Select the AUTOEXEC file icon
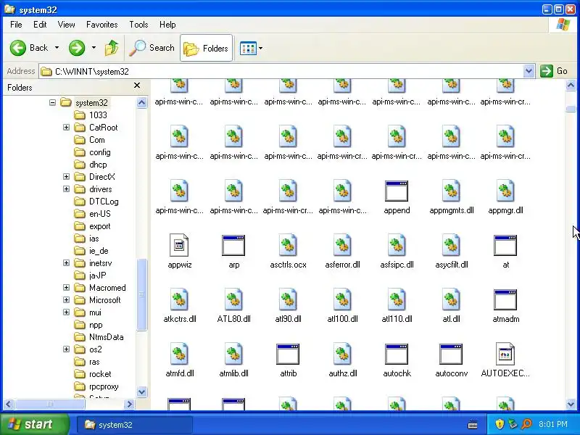Viewport: 580px width, 435px height. pyautogui.click(x=505, y=354)
